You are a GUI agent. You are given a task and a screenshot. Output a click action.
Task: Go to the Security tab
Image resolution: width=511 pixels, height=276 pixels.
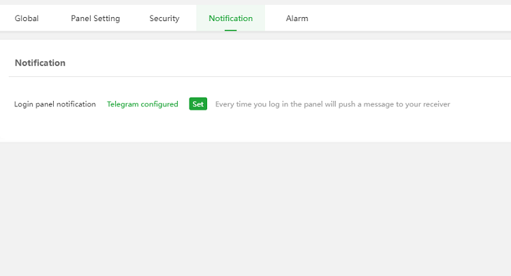point(164,18)
